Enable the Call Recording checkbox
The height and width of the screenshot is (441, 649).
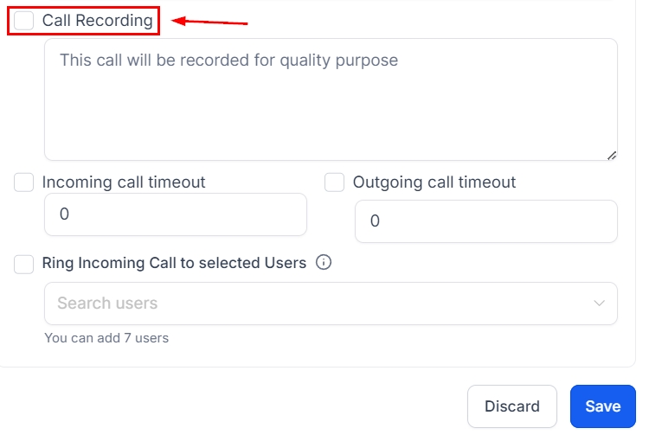click(24, 21)
